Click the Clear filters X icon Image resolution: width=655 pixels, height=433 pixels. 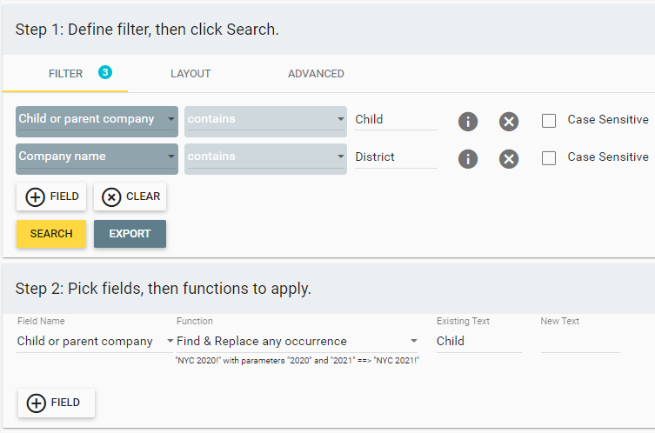tap(111, 197)
